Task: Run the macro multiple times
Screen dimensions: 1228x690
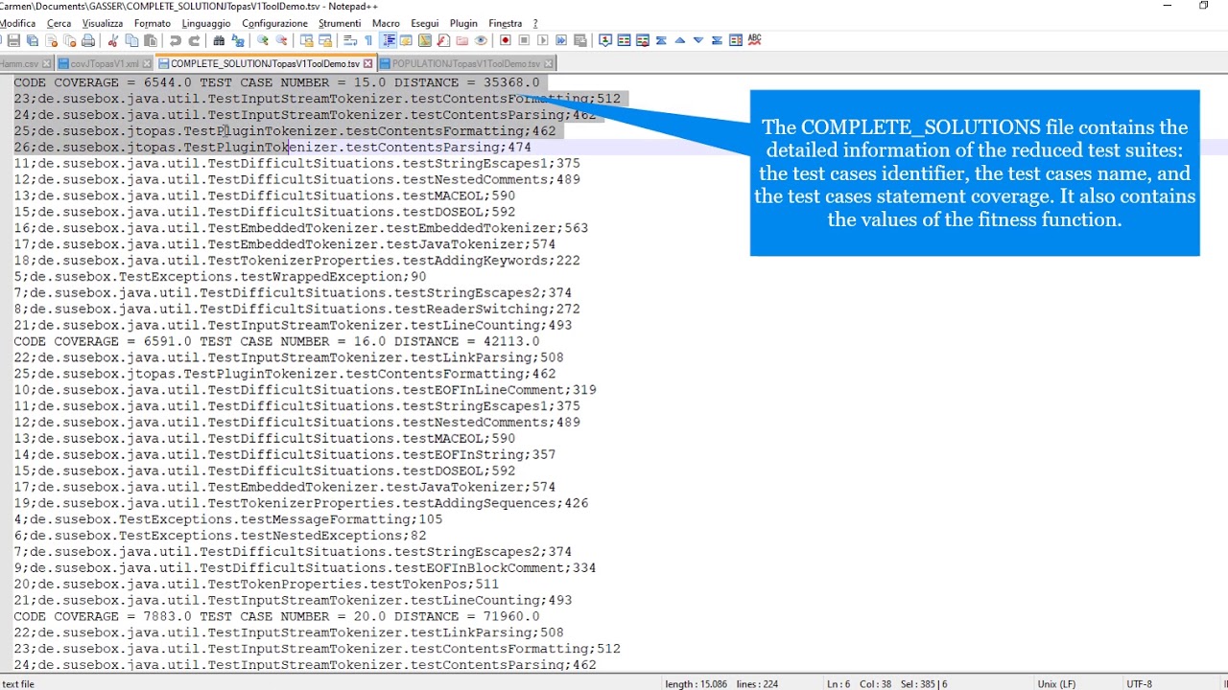Action: pos(561,40)
